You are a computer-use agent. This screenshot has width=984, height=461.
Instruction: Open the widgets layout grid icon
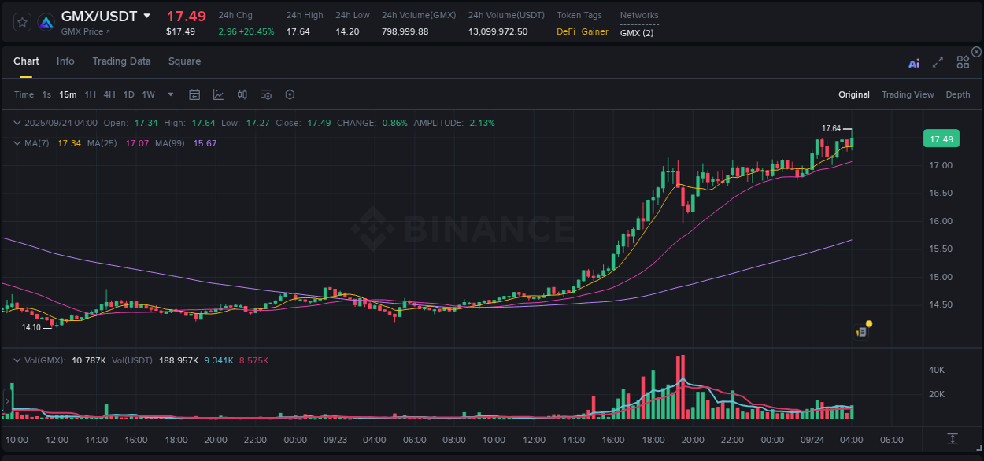click(x=963, y=62)
